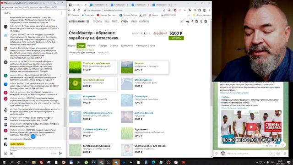Open the Windows Start menu
This screenshot has height=165, width=293.
[x=4, y=162]
